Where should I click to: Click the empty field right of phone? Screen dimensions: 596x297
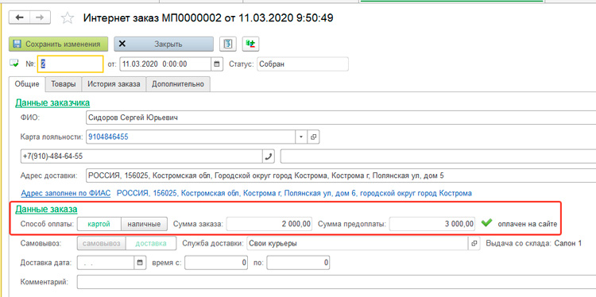click(438, 156)
